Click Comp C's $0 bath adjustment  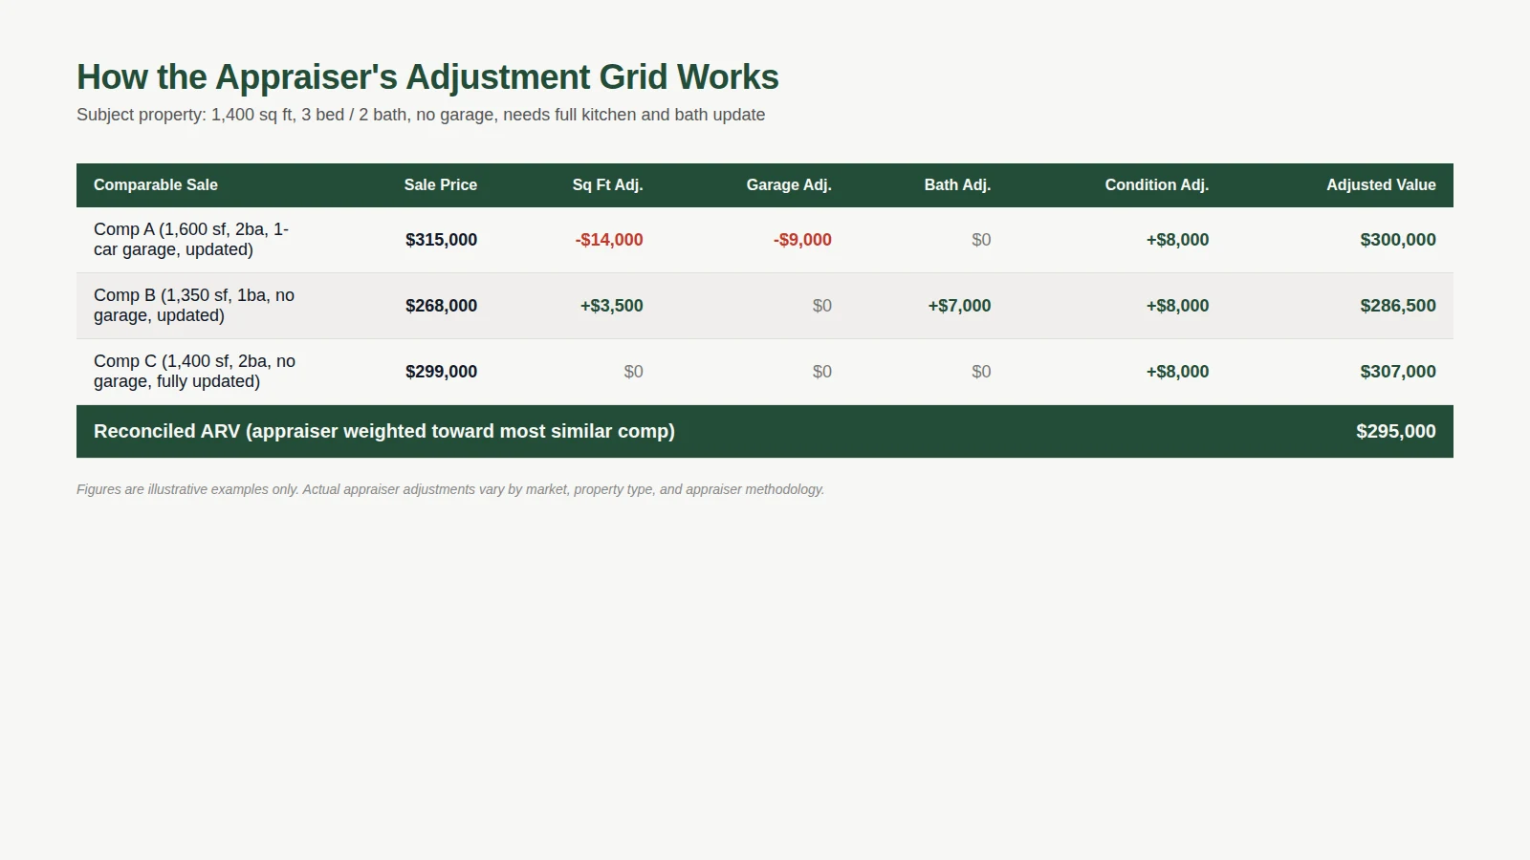(981, 372)
